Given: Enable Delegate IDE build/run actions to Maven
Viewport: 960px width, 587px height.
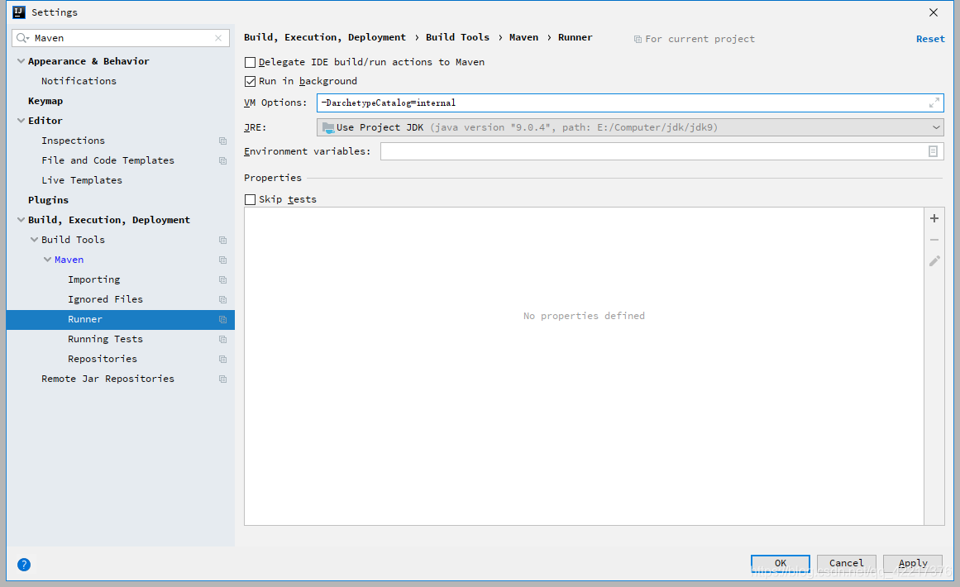Looking at the screenshot, I should (x=250, y=62).
